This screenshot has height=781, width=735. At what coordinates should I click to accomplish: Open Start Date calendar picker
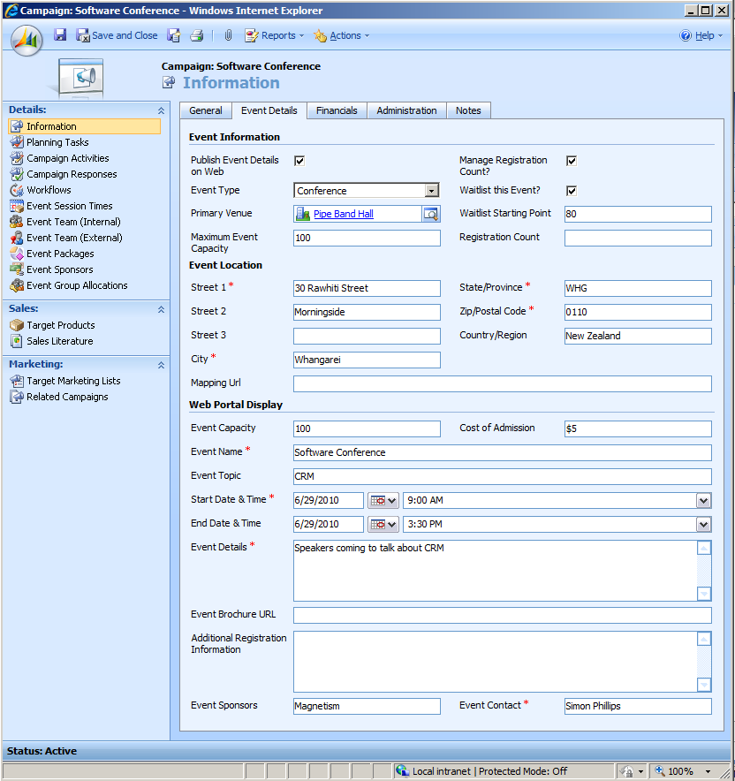coord(383,500)
